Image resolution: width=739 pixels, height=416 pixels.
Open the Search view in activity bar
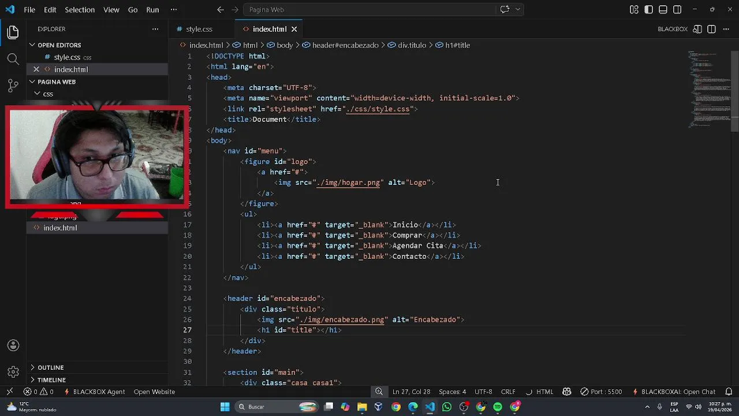13,59
